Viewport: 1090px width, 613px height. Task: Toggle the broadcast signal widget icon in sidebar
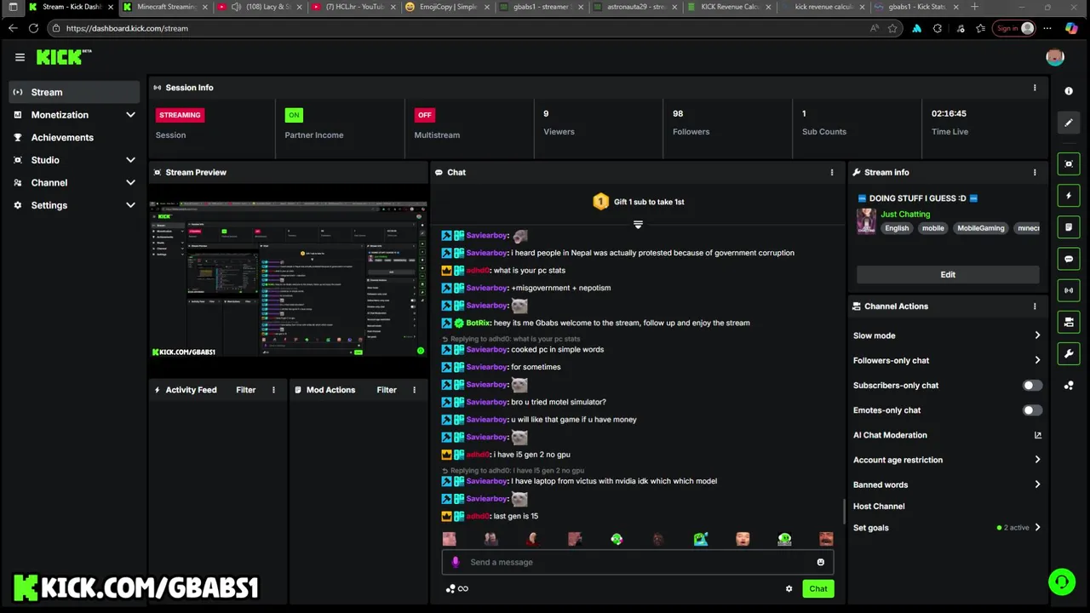(x=1069, y=290)
